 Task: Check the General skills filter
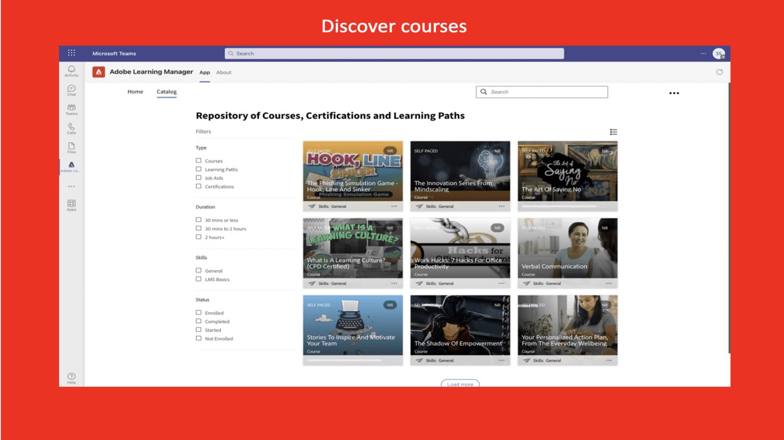[x=199, y=270]
